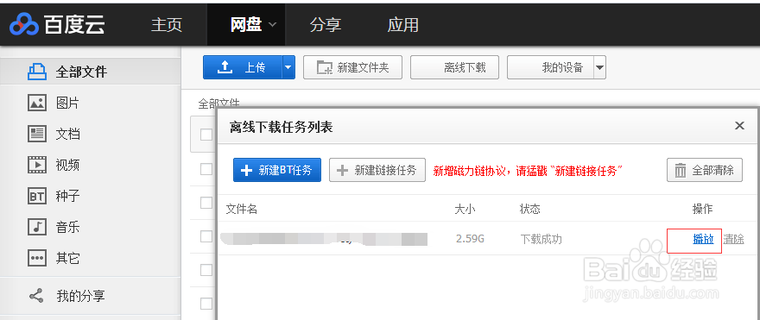Viewport: 760px width, 320px height.
Task: Click 我的设备 button
Action: tap(551, 67)
